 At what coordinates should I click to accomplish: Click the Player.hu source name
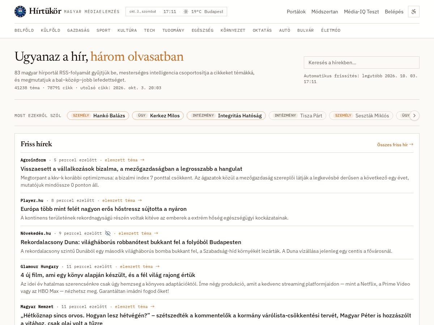[x=32, y=200]
